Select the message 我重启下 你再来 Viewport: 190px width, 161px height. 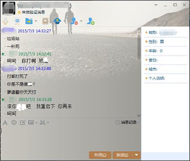pos(54,106)
